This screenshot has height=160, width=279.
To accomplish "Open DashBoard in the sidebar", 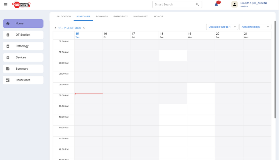I will (x=23, y=80).
